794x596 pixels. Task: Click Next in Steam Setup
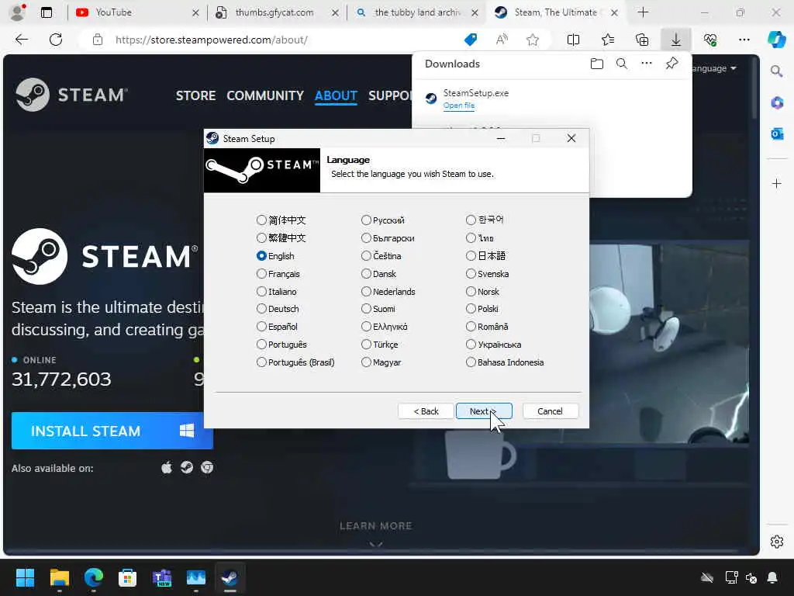[484, 411]
